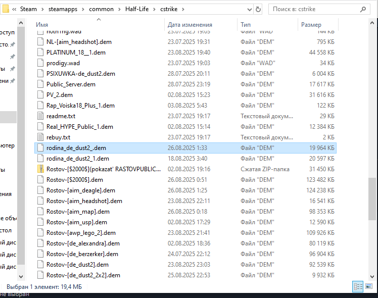The height and width of the screenshot is (298, 378).
Task: Go to Steam in the breadcrumb
Action: pyautogui.click(x=28, y=9)
